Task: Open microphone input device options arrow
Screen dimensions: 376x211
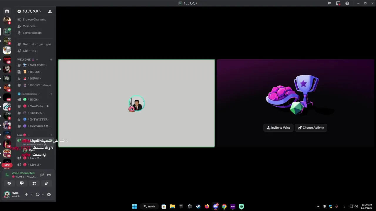Action: pos(31,194)
